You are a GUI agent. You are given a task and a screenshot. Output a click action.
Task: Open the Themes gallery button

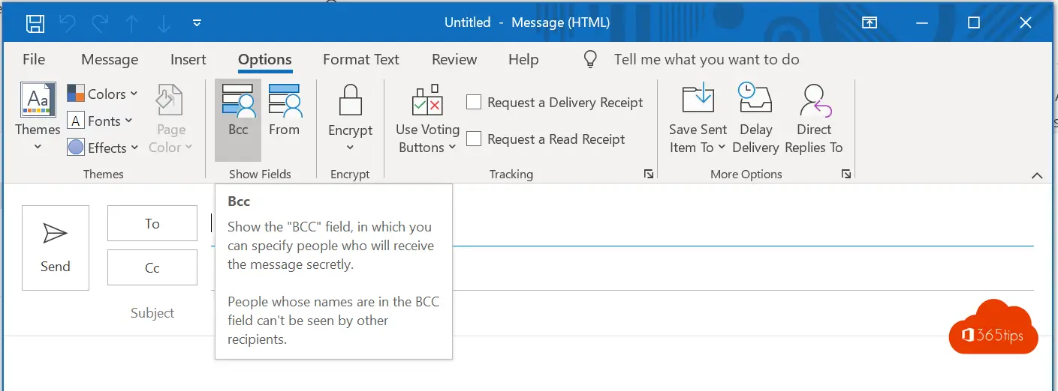click(x=38, y=118)
